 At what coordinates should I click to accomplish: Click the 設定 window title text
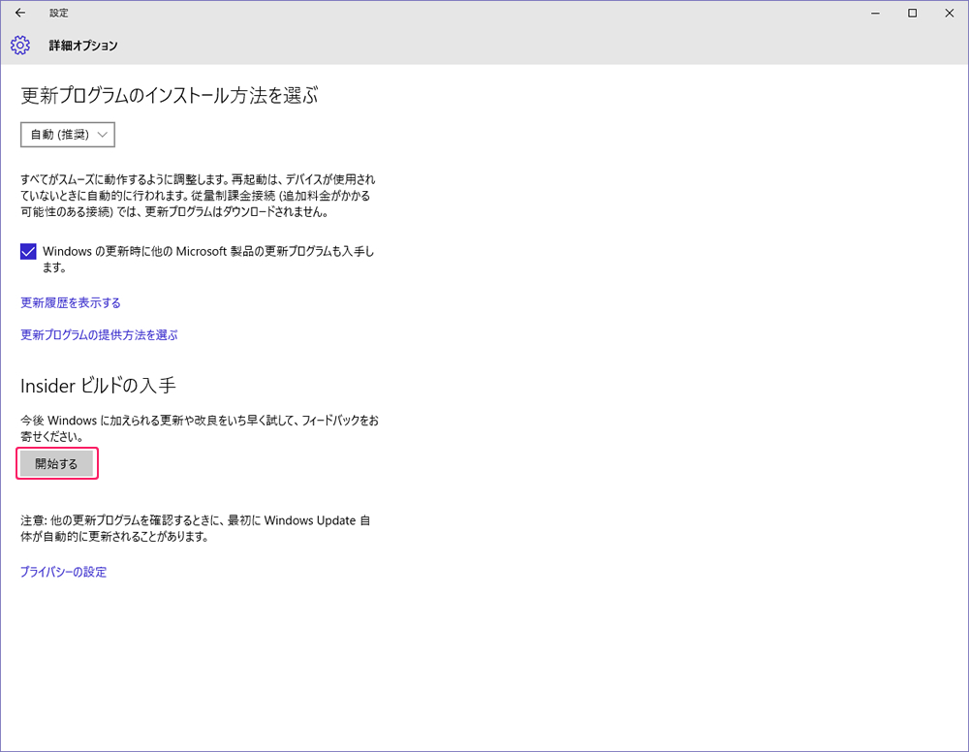click(59, 13)
